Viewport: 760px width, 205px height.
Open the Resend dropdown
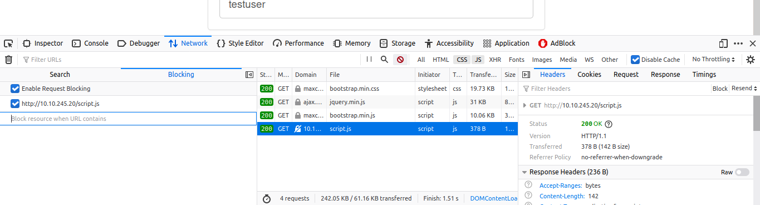pyautogui.click(x=744, y=89)
